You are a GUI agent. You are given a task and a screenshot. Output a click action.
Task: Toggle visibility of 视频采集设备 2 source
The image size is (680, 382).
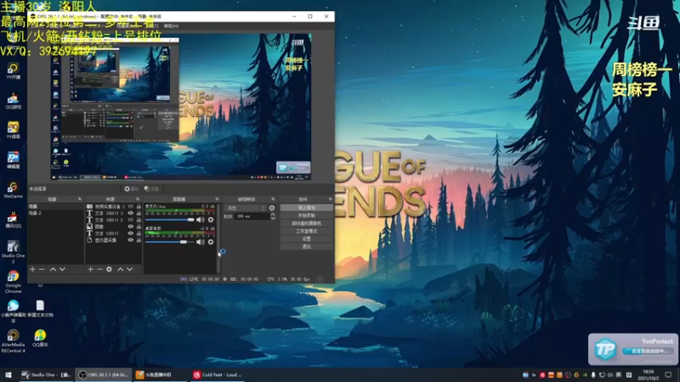[x=131, y=206]
